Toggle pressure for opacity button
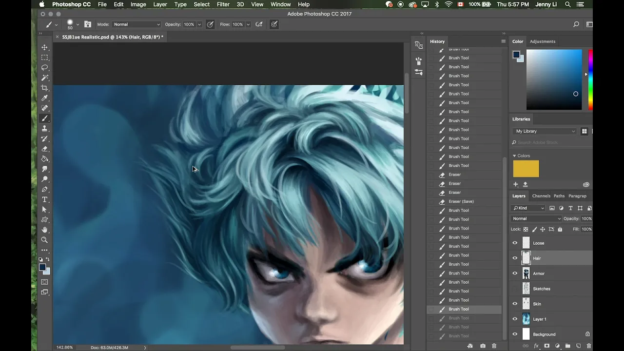Viewport: 624px width, 351px height. (x=210, y=24)
